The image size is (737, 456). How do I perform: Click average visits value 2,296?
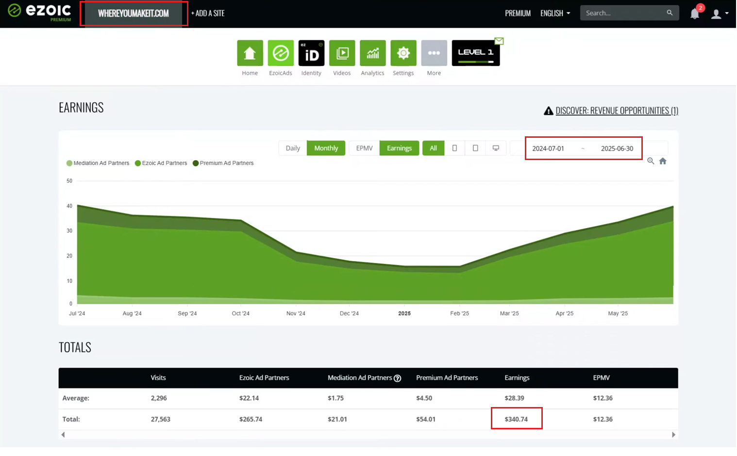click(x=159, y=398)
